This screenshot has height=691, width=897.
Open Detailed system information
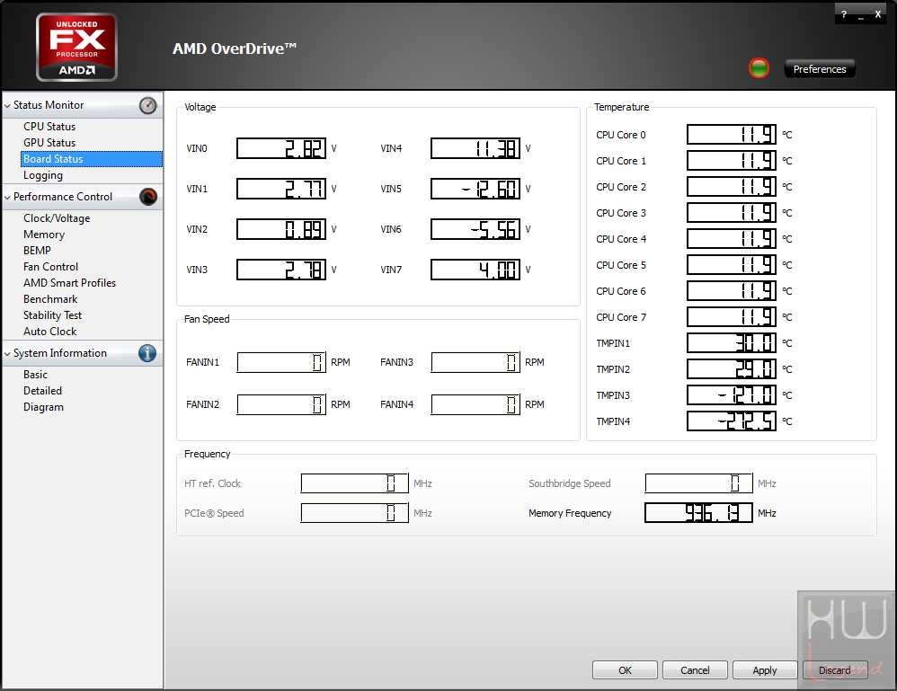pyautogui.click(x=43, y=391)
